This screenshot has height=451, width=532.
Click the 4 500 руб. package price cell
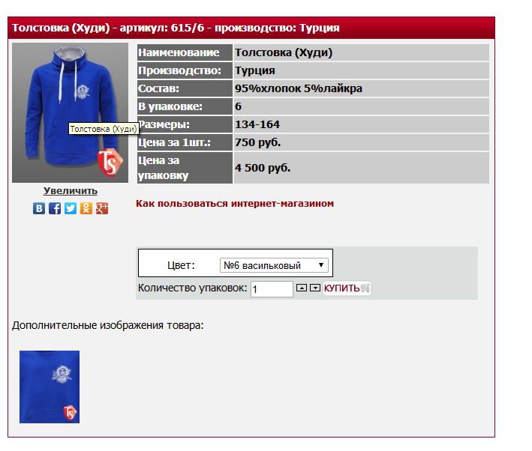(x=362, y=168)
